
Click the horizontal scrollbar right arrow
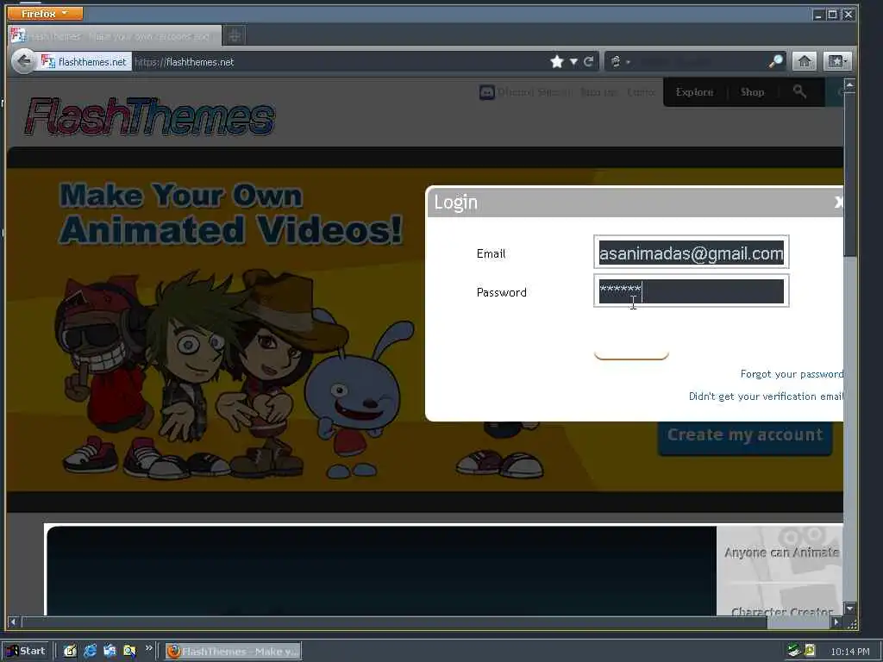tap(836, 622)
